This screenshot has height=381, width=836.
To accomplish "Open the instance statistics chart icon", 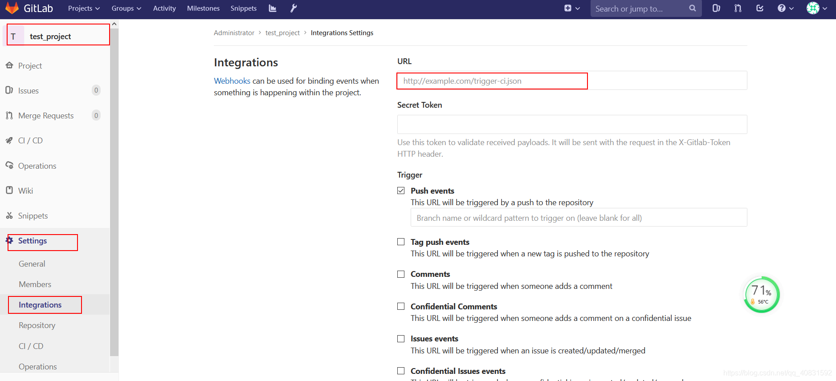I will pyautogui.click(x=273, y=8).
